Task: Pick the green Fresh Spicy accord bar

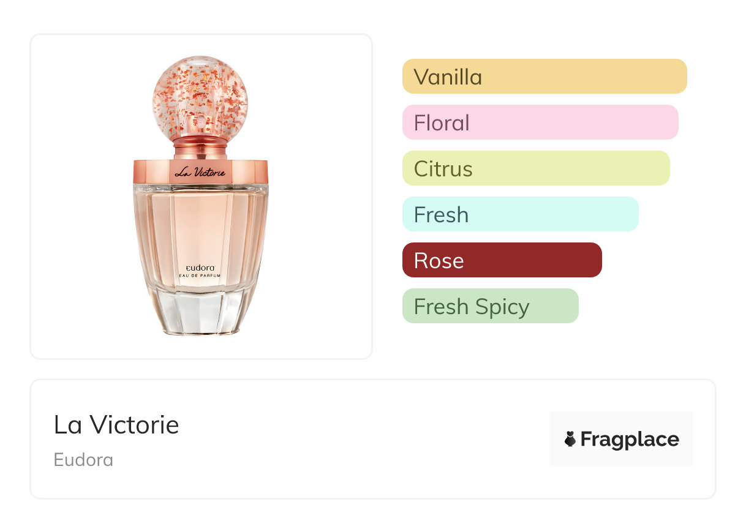Action: (x=490, y=306)
